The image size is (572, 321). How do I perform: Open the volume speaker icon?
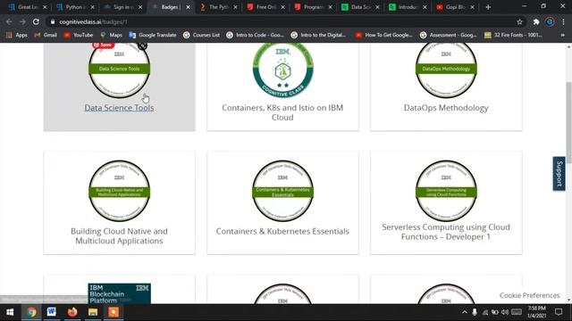click(x=505, y=312)
